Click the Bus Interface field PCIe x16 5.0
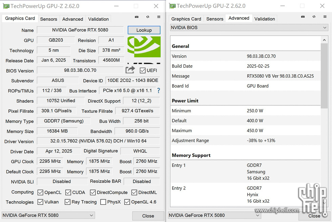 click(x=127, y=90)
